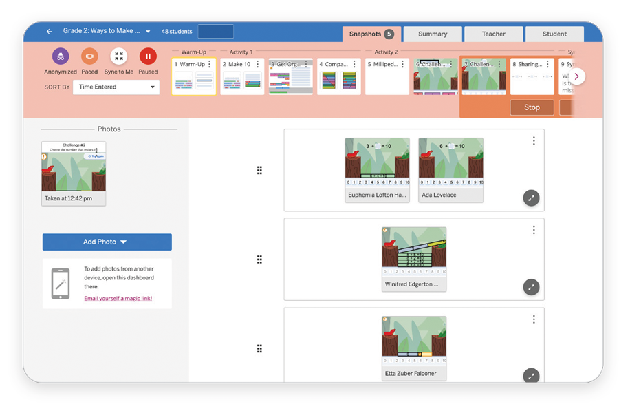The width and height of the screenshot is (619, 413).
Task: Switch to the Summary tab
Action: (x=433, y=34)
